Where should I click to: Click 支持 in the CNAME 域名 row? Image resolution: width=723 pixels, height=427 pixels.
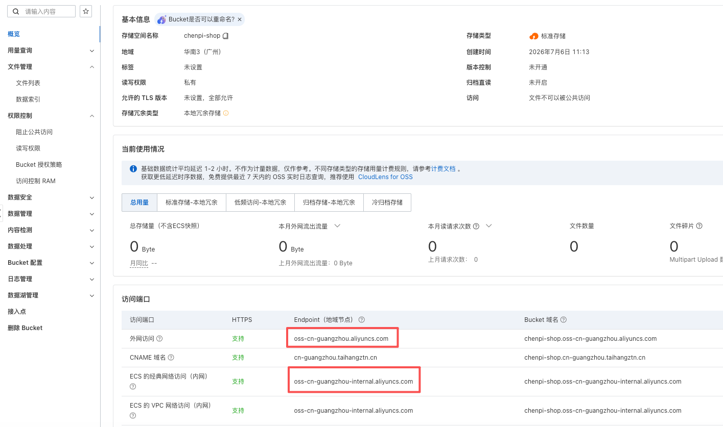tap(238, 358)
